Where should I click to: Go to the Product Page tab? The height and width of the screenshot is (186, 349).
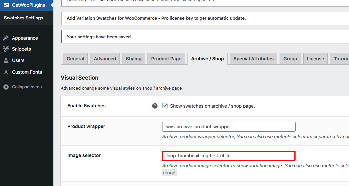point(166,59)
